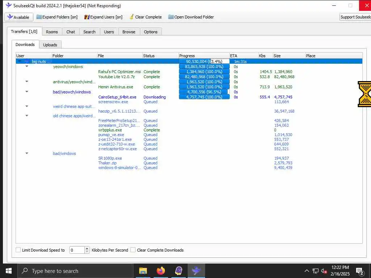The image size is (371, 278).
Task: Select z-netcaptor60r-w.exe file
Action: click(118, 149)
